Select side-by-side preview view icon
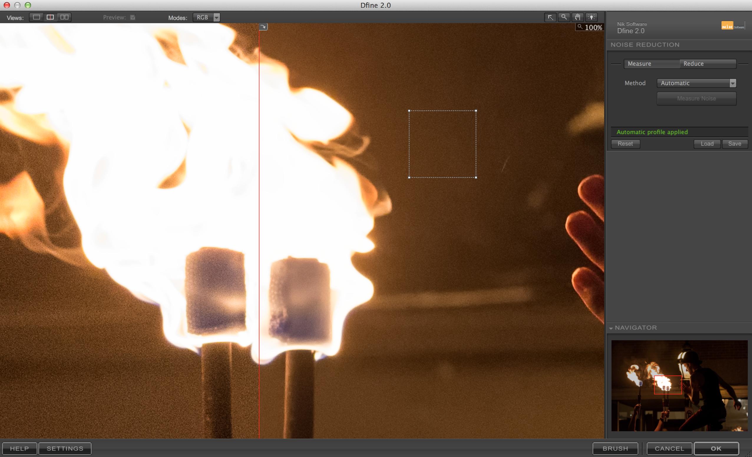Image resolution: width=752 pixels, height=457 pixels. click(x=65, y=17)
